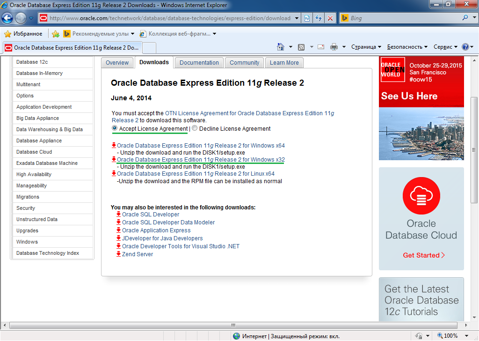Click the Internet protected mode globe icon
479x341 pixels.
(x=236, y=336)
